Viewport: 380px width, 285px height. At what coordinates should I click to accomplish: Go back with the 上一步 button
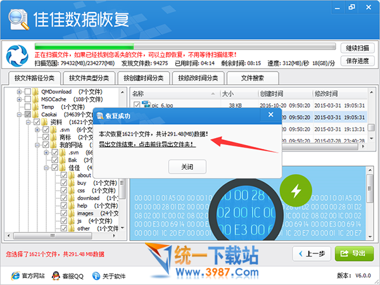coord(312,254)
